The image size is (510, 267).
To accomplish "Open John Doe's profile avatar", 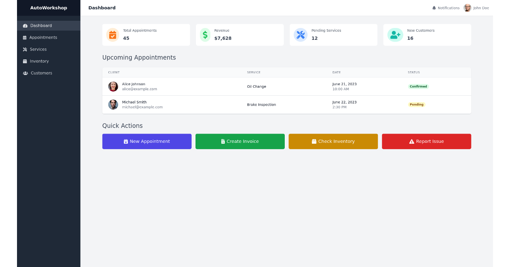I will click(467, 8).
